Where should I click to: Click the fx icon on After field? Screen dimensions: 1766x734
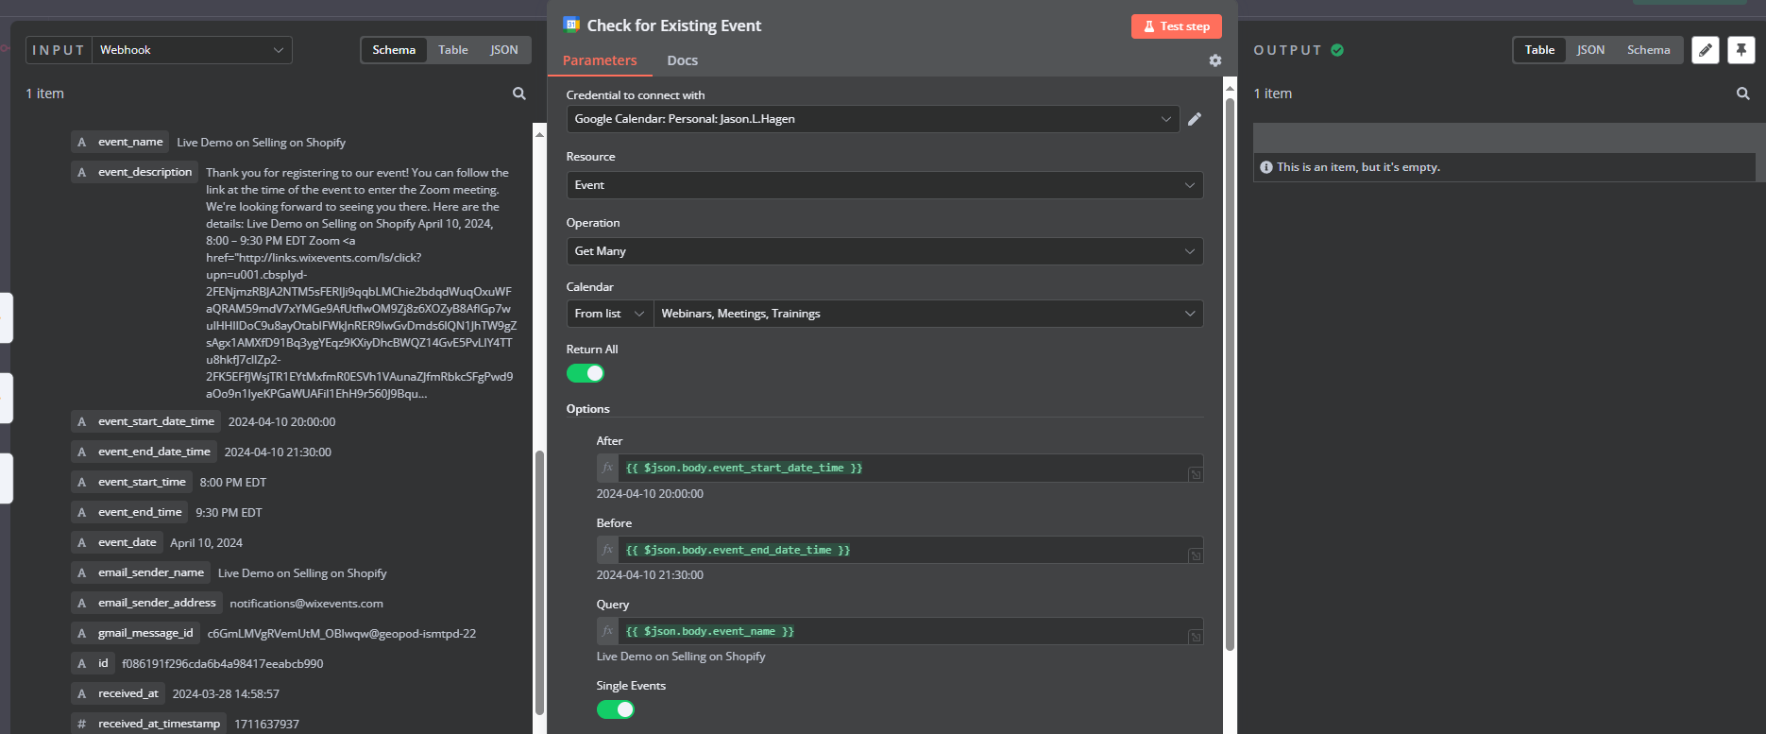[607, 468]
